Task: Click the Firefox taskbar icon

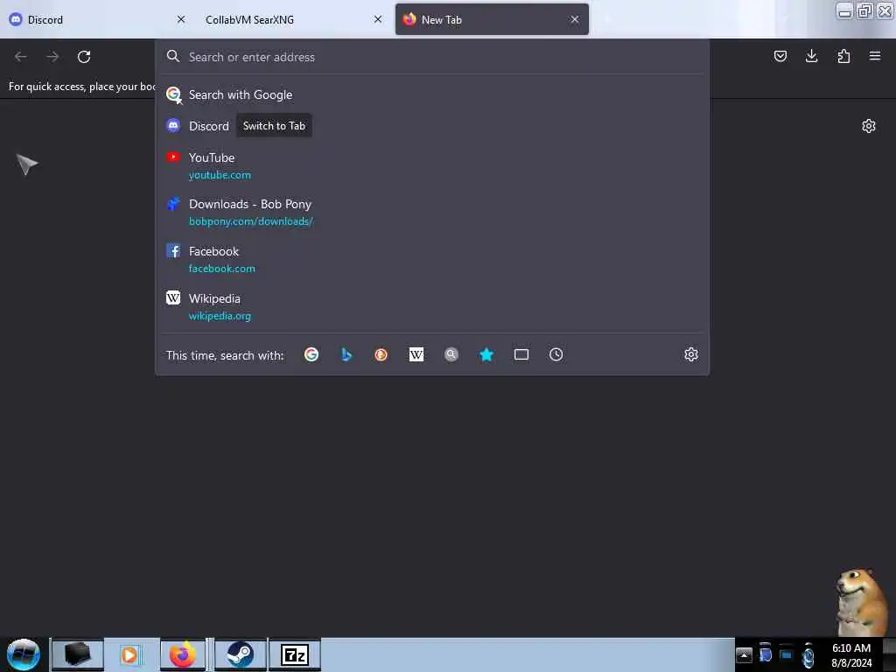Action: [182, 654]
